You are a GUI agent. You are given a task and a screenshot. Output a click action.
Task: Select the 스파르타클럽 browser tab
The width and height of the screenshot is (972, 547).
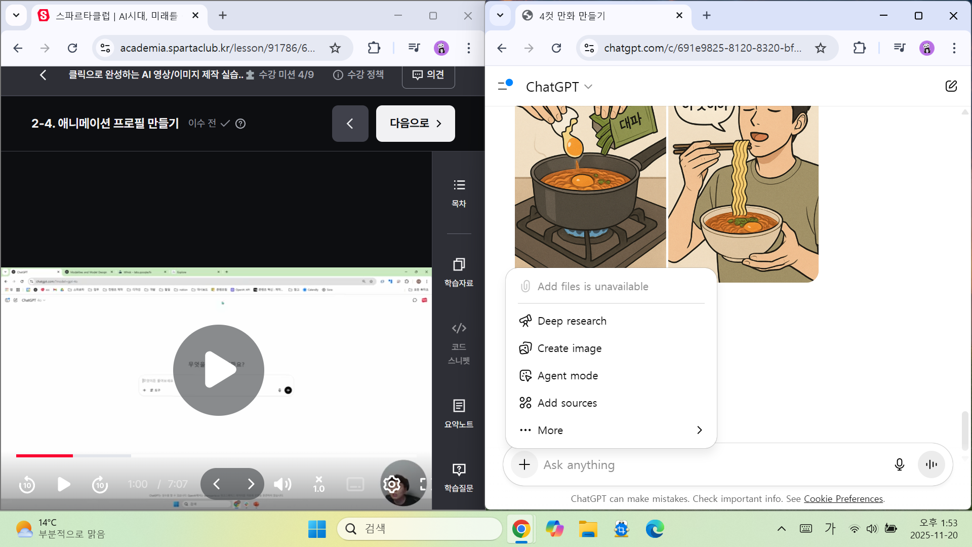119,16
